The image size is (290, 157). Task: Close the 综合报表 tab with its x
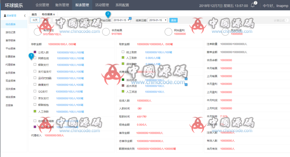coord(54,14)
